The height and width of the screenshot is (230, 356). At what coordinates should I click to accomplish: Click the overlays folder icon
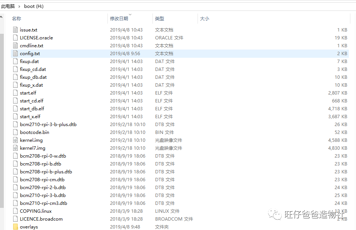click(x=15, y=227)
